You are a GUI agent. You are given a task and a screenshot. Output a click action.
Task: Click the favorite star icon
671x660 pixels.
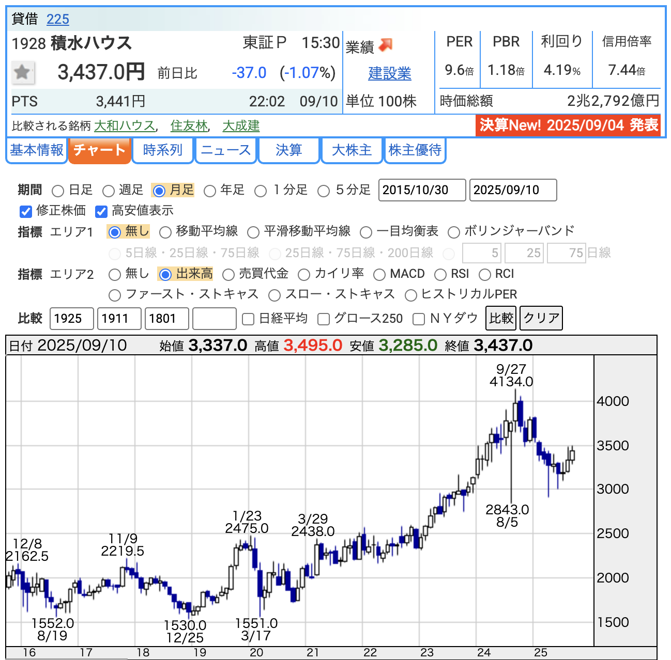coord(23,72)
